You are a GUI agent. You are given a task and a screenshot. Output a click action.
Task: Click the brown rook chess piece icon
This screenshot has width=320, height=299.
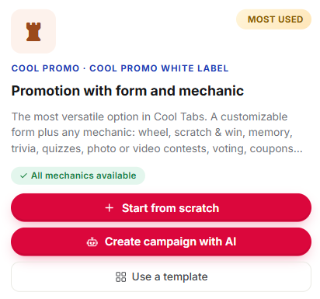coord(33,32)
